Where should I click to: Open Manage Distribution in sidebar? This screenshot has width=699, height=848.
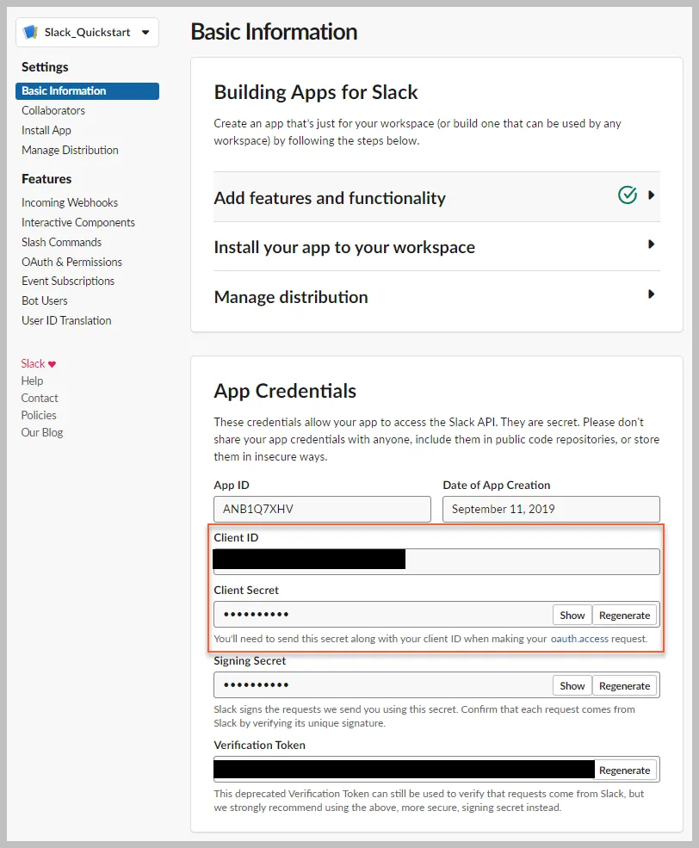click(x=71, y=150)
